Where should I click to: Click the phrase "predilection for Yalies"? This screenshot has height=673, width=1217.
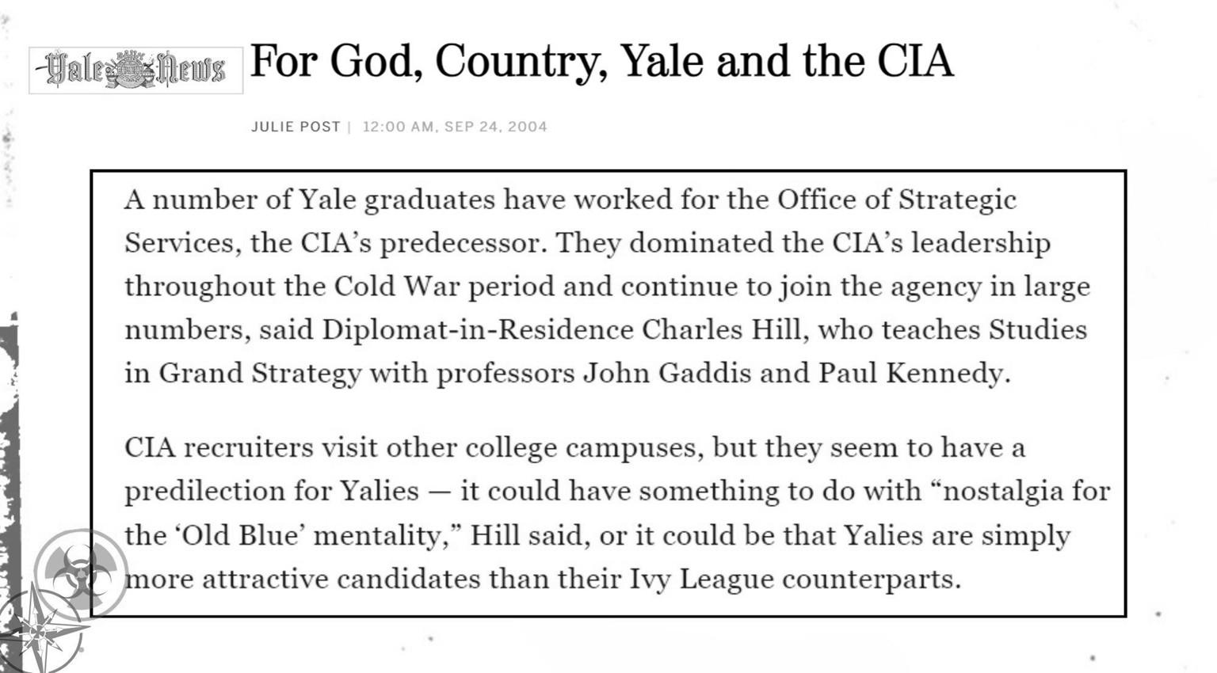(271, 492)
